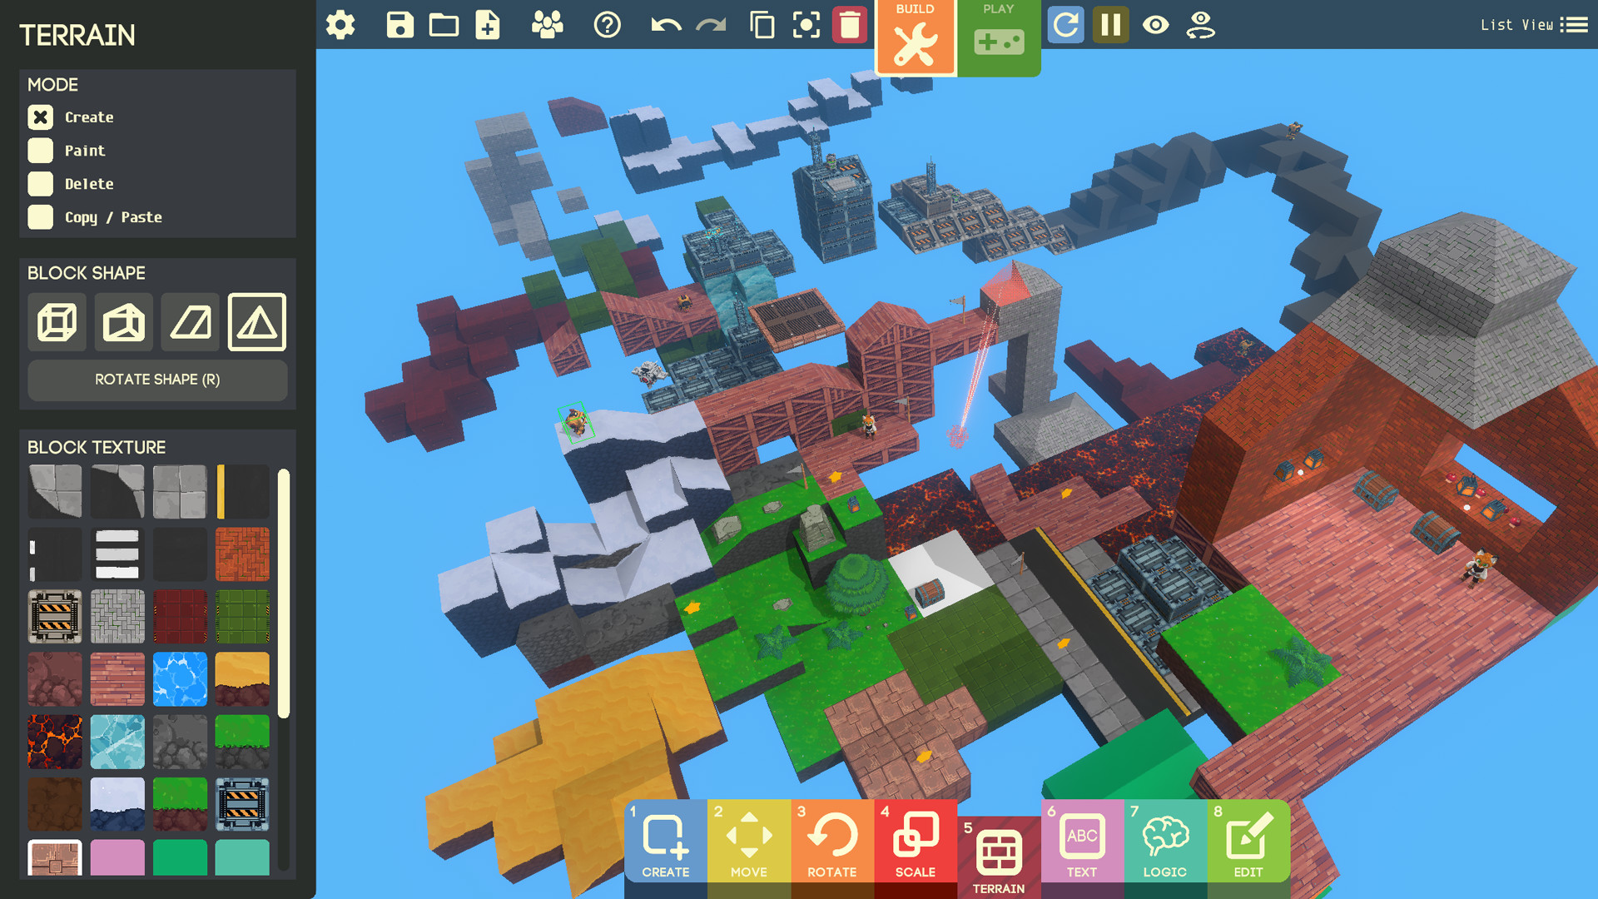Screen dimensions: 1598x899
Task: Click the Undo button
Action: [x=664, y=24]
